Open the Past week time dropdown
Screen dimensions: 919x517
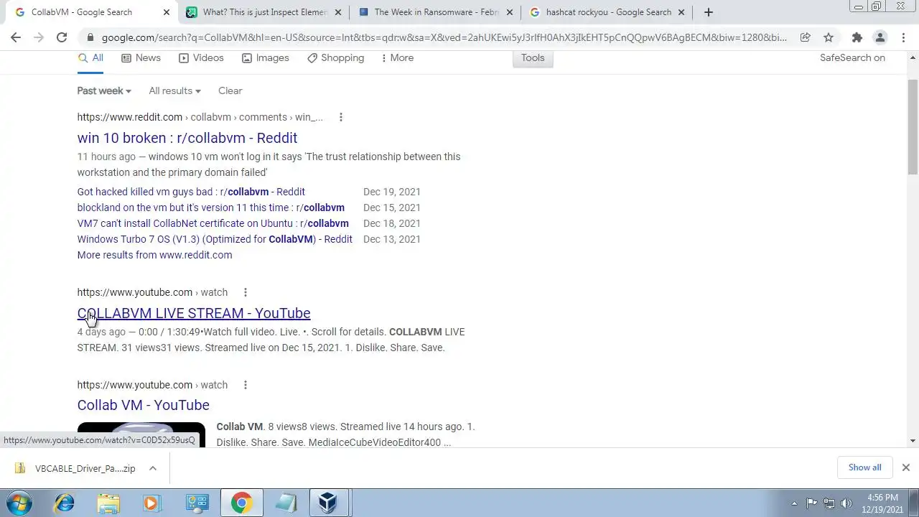tap(104, 90)
